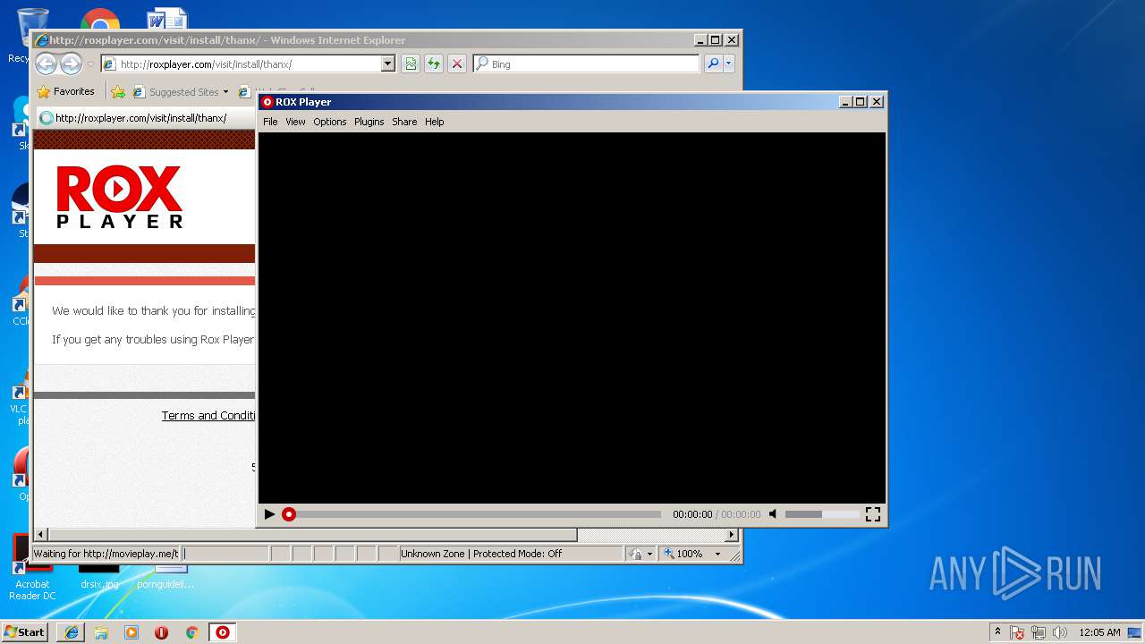Screen dimensions: 1145x644
Task: Expand the address bar dropdown arrow
Action: [387, 64]
